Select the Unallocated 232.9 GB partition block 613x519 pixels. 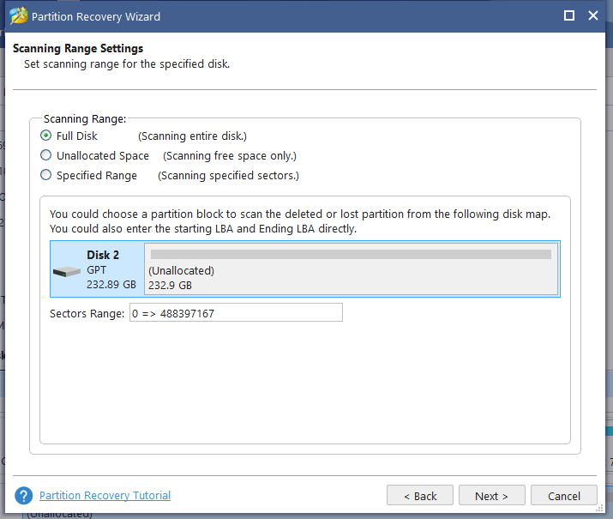pyautogui.click(x=351, y=269)
